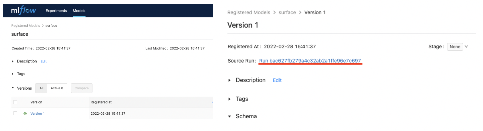
Task: Click the green check status icon beside Version 1
Action: point(25,113)
